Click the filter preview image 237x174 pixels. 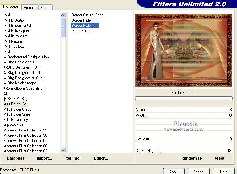click(184, 50)
